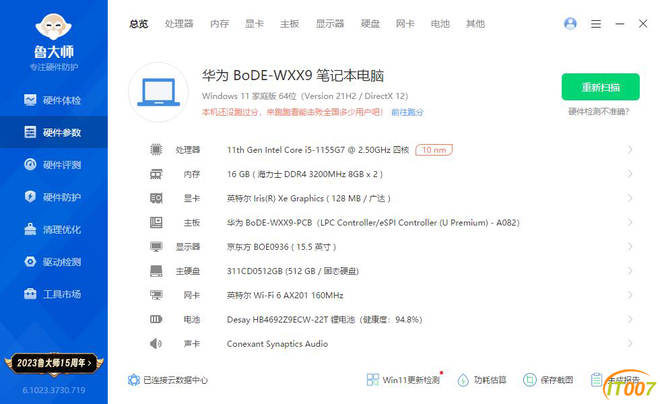
Task: Click the 华为 BoDE-WXX9 笔记本电脑 title
Action: coord(293,75)
